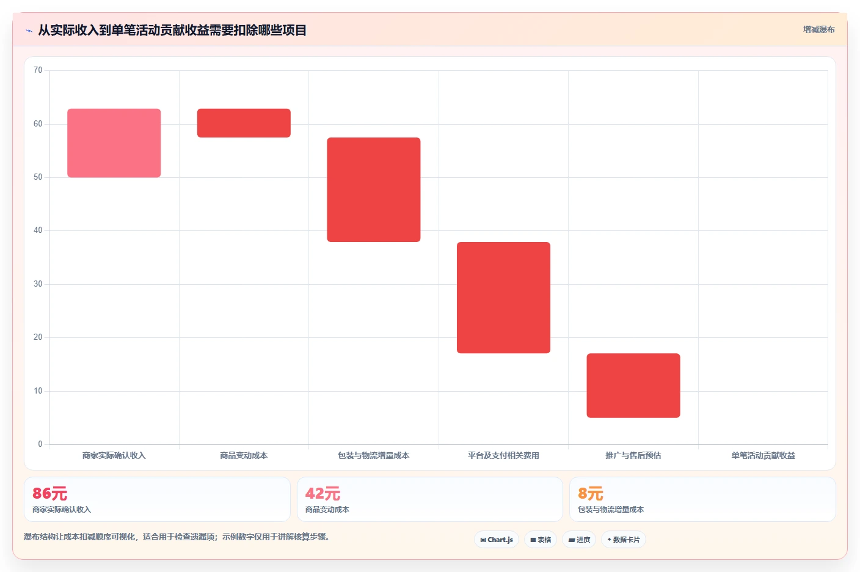The image size is (860, 572).
Task: Click the red 推广与售后预估 waterfall bar
Action: pos(633,386)
